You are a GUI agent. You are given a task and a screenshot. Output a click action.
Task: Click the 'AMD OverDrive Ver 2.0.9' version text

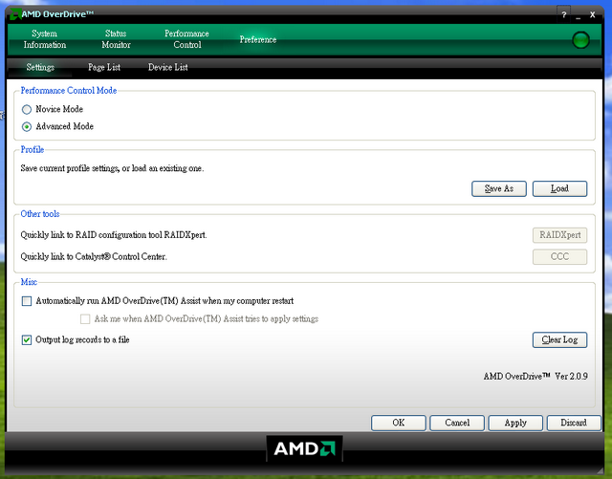click(x=535, y=377)
